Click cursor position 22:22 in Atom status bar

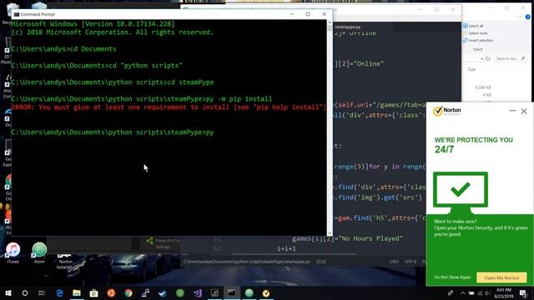point(320,262)
